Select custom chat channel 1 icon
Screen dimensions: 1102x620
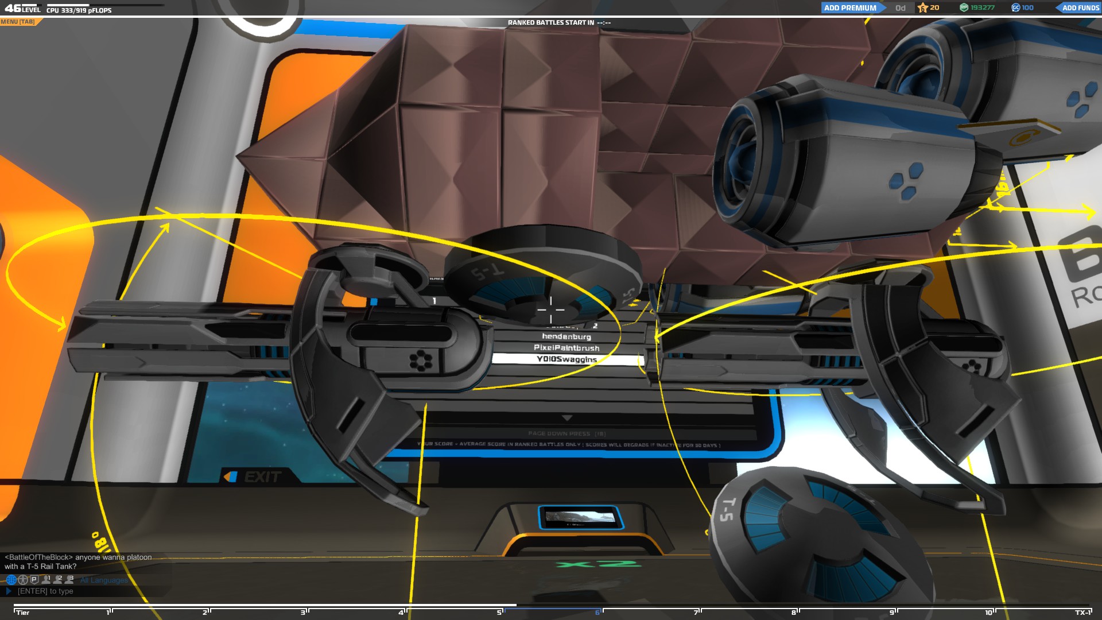[x=46, y=580]
